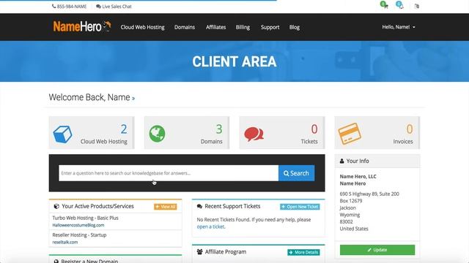The image size is (469, 263).
Task: Open the Domains stat label
Action: pyautogui.click(x=212, y=141)
